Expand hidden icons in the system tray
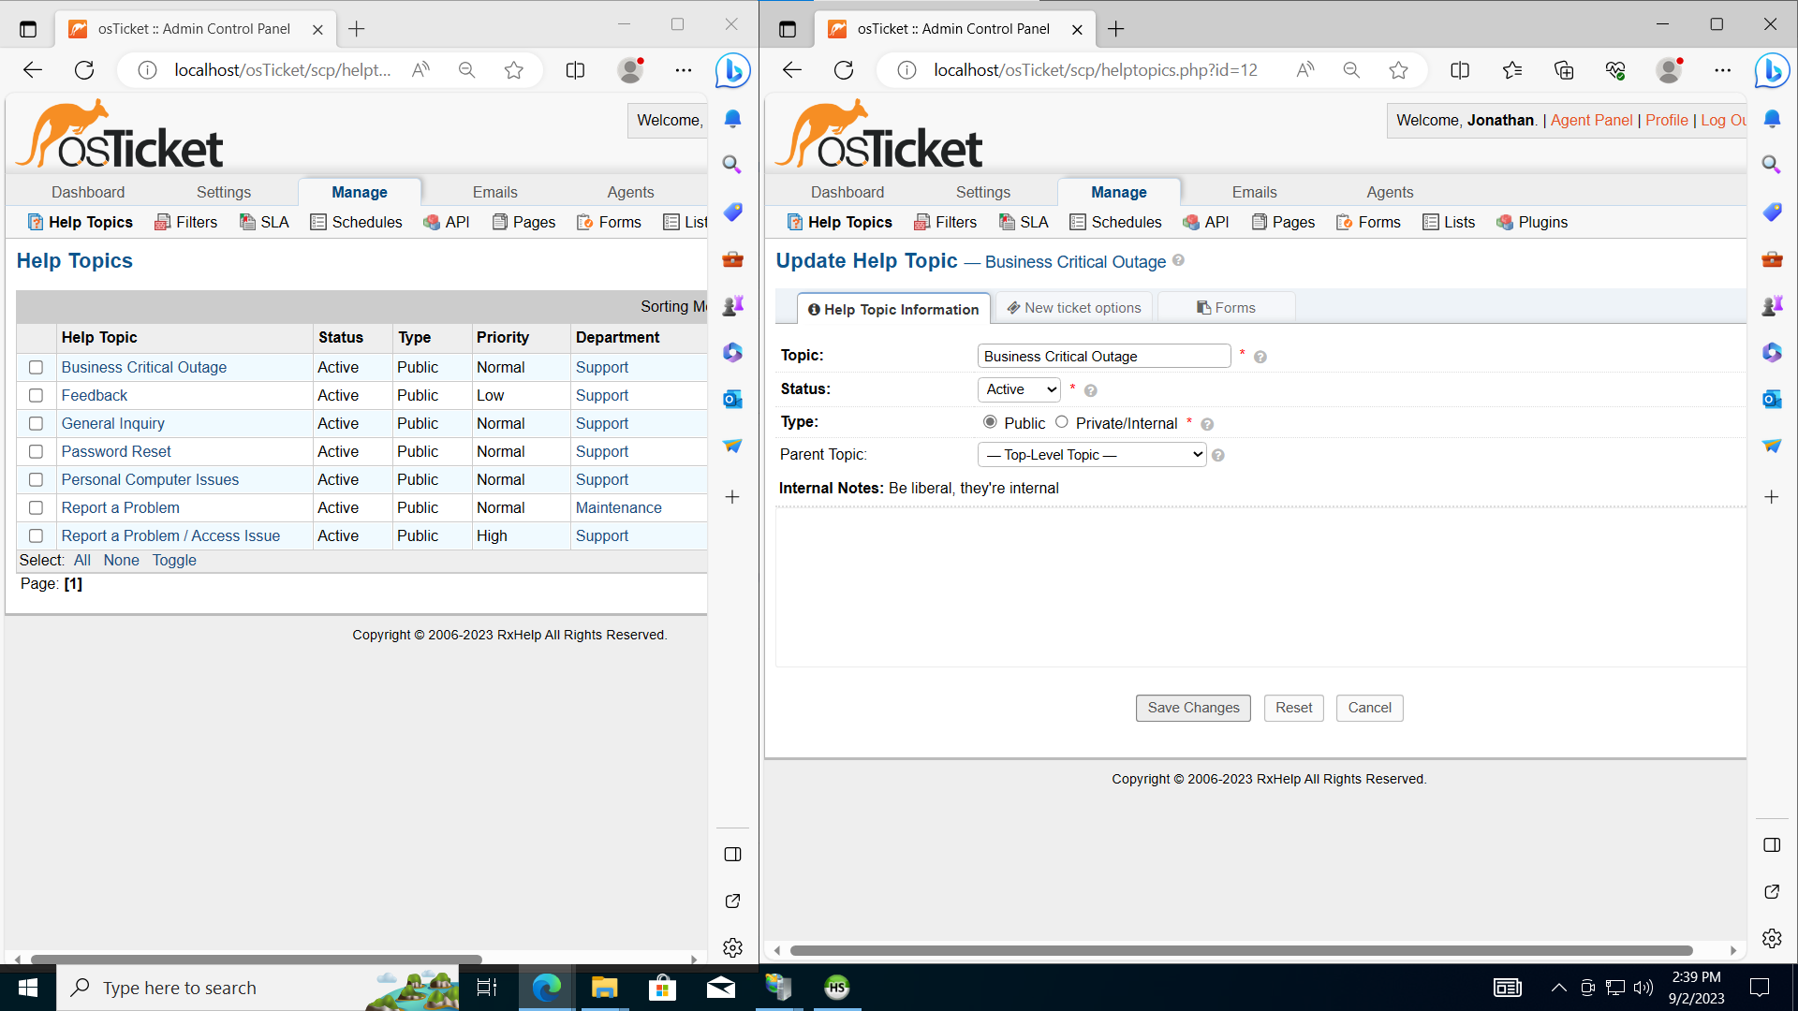This screenshot has width=1798, height=1011. (x=1558, y=987)
